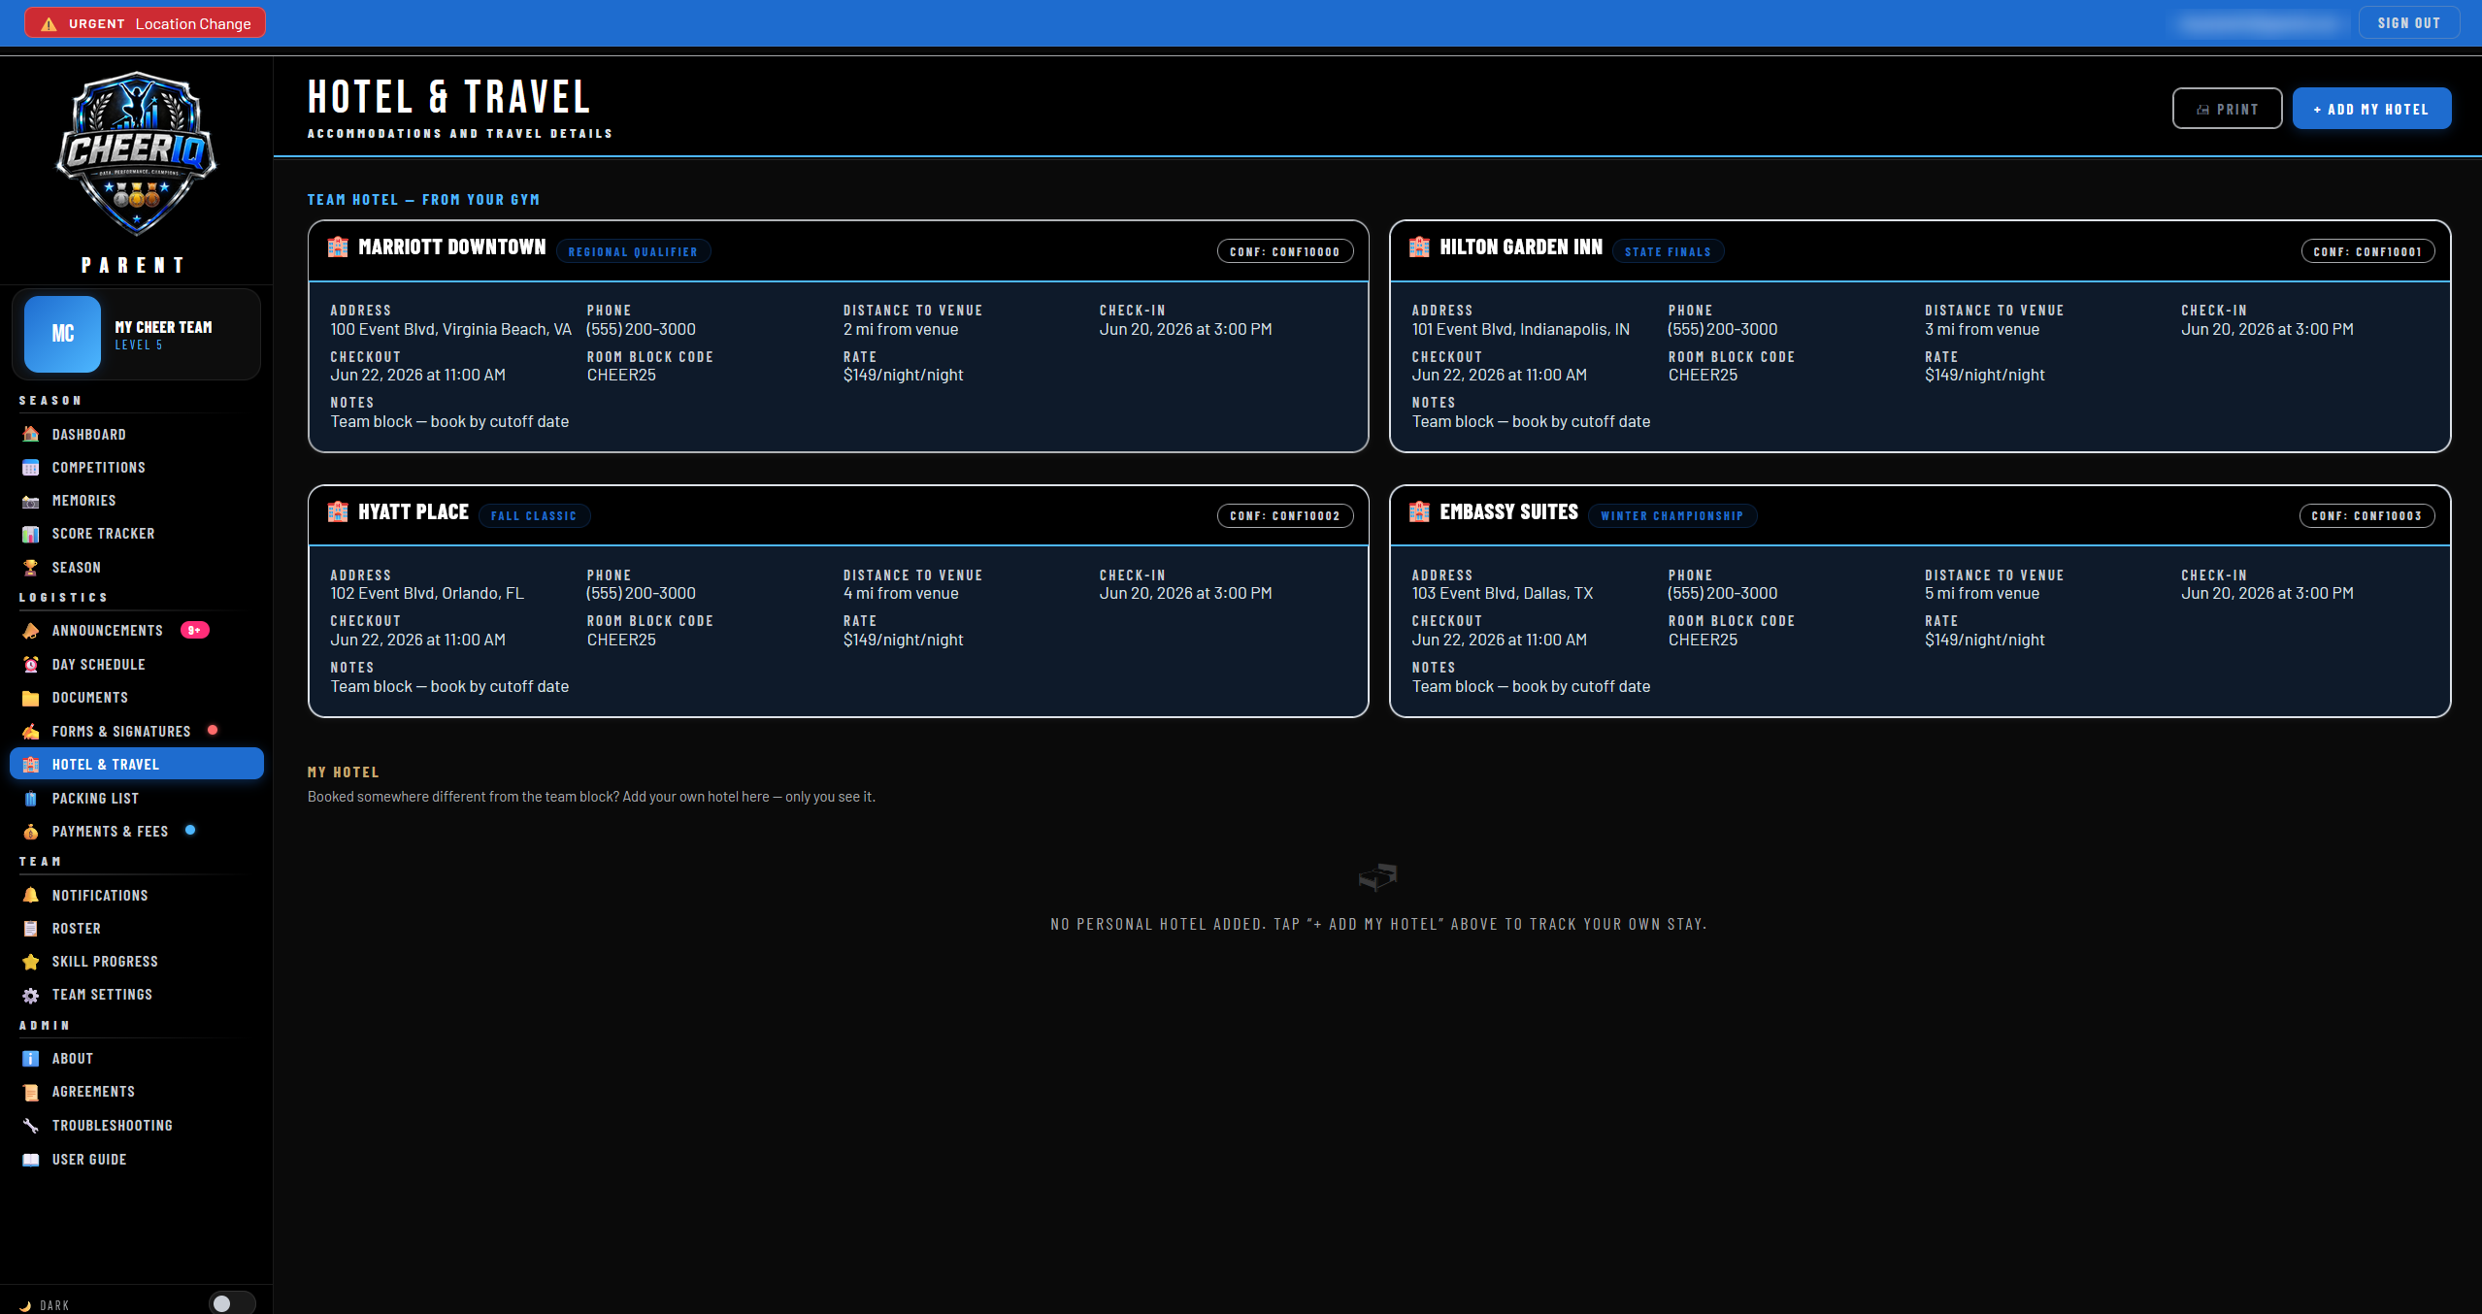Click the Print button

(2227, 109)
